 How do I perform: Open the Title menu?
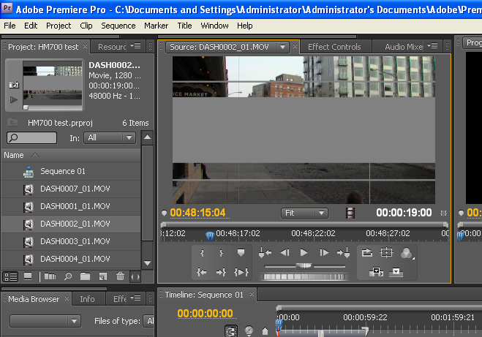pyautogui.click(x=184, y=26)
